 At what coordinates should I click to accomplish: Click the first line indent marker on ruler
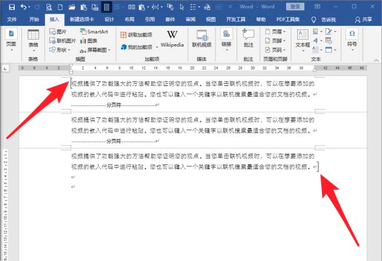point(71,66)
